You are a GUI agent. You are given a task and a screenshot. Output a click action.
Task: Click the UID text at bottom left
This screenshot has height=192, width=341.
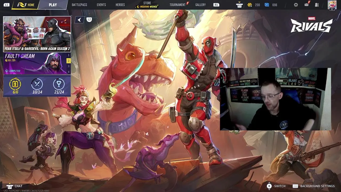point(26,191)
